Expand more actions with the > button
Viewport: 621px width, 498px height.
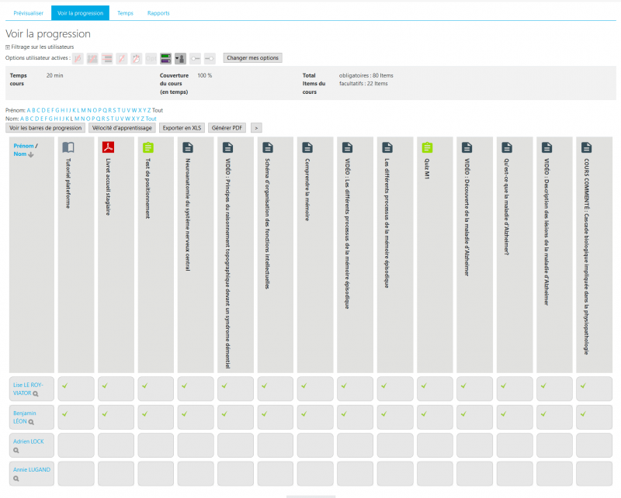[x=256, y=127]
